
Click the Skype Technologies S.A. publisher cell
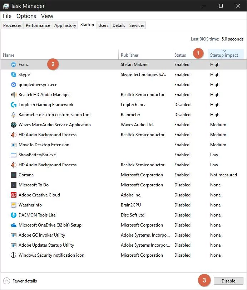click(x=143, y=75)
